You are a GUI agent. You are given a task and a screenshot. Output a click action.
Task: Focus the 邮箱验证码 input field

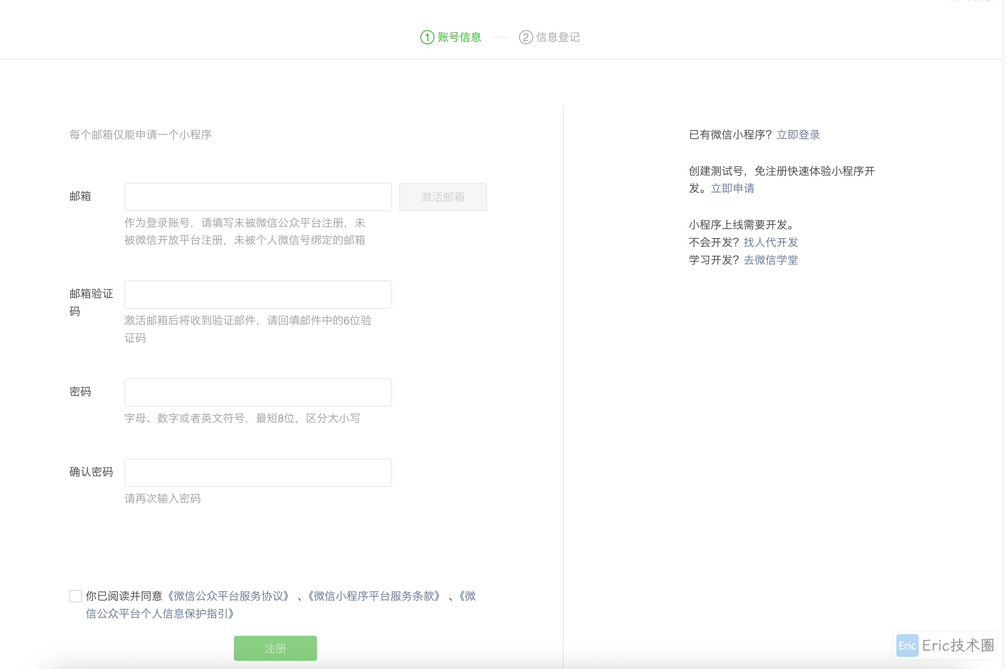click(x=258, y=295)
